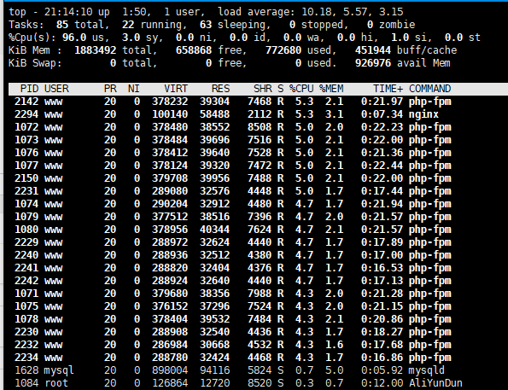
Task: Click PID 2229 in the list
Action: 26,242
